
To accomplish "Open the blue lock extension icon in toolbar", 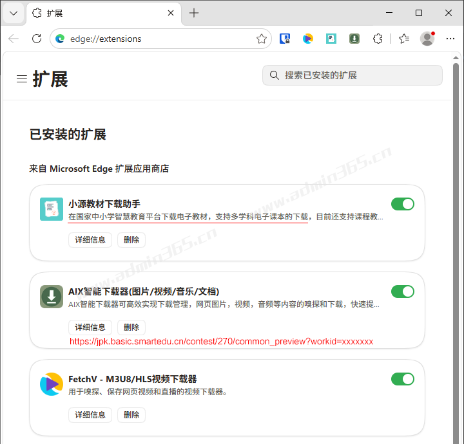I will coord(285,39).
